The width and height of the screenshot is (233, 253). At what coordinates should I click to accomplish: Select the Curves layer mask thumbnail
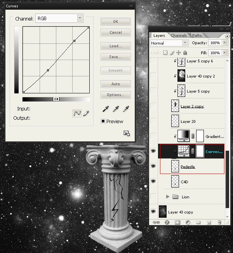(x=200, y=151)
